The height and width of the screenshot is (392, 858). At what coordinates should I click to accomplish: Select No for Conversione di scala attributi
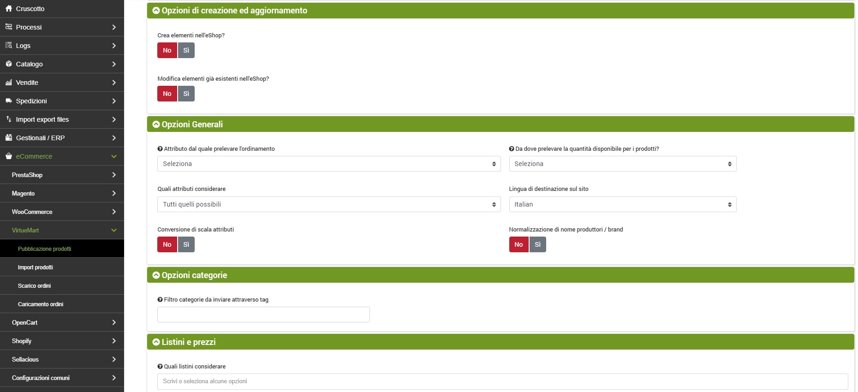pyautogui.click(x=167, y=244)
